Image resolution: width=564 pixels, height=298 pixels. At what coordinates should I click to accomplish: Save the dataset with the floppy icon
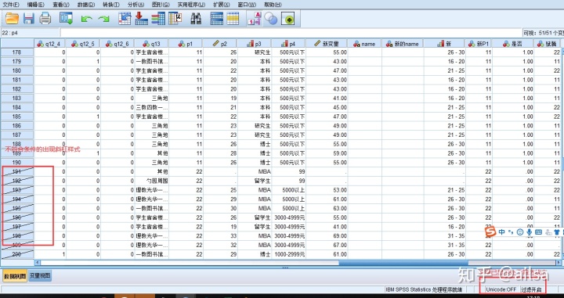click(x=29, y=18)
